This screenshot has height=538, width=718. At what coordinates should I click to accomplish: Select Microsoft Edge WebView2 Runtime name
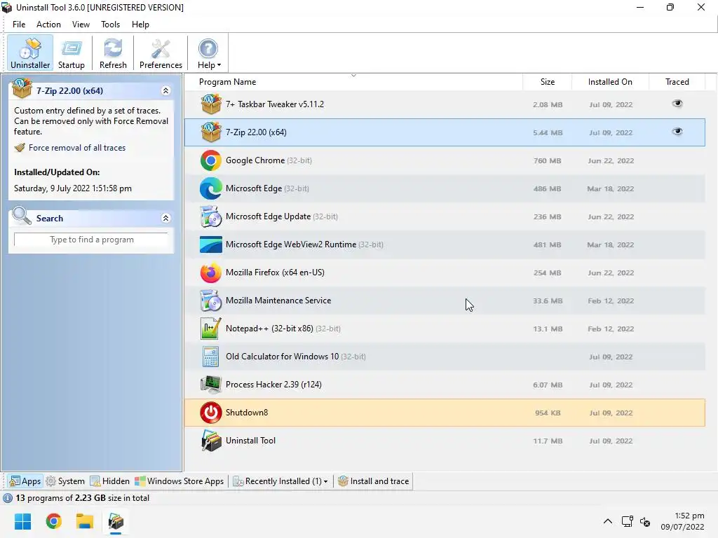(x=291, y=244)
